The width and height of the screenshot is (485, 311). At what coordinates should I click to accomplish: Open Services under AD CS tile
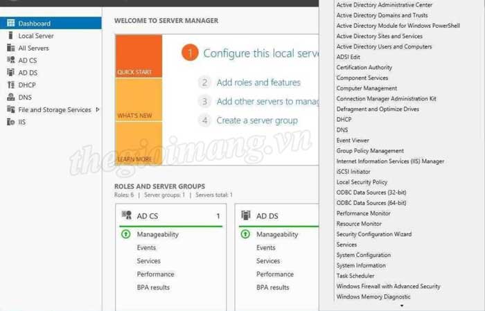pos(149,261)
